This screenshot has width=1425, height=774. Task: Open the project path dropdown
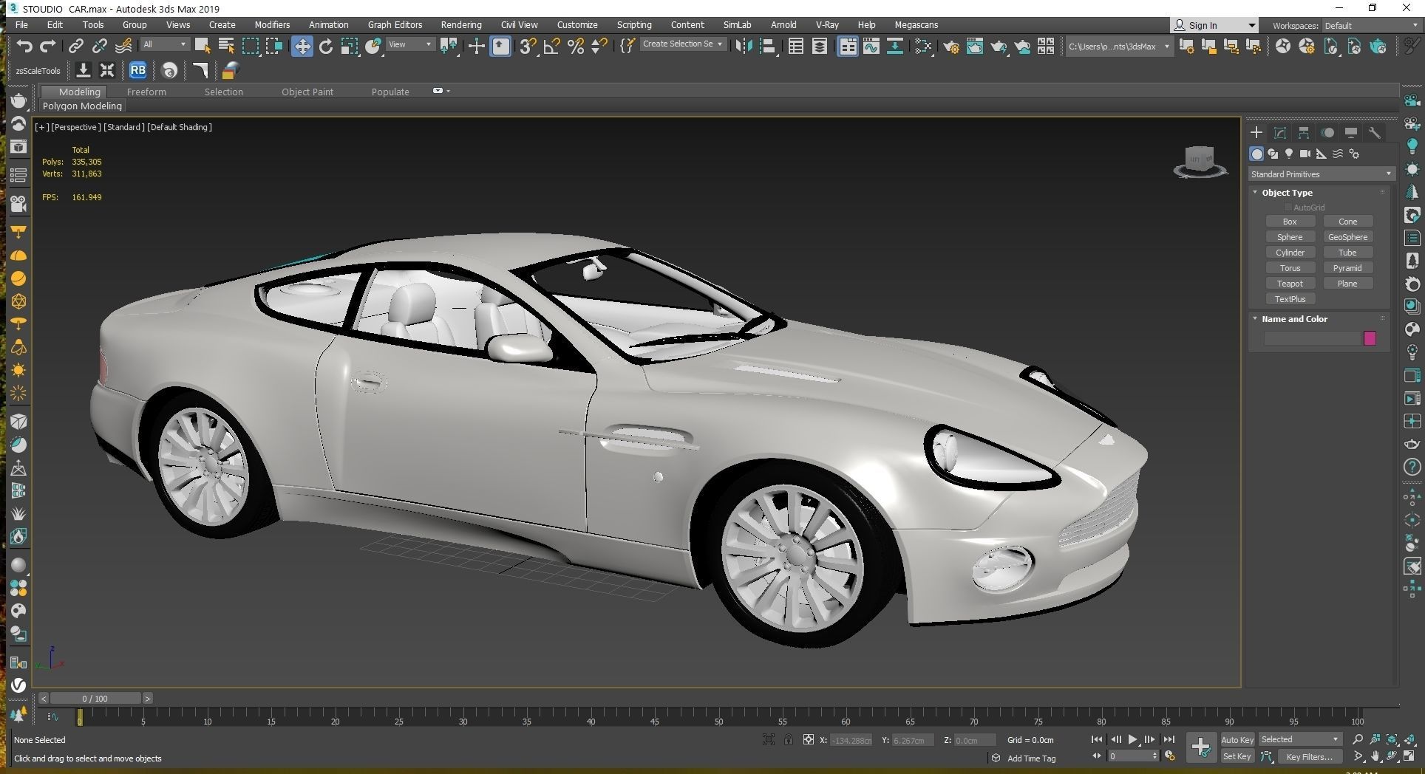pos(1118,47)
